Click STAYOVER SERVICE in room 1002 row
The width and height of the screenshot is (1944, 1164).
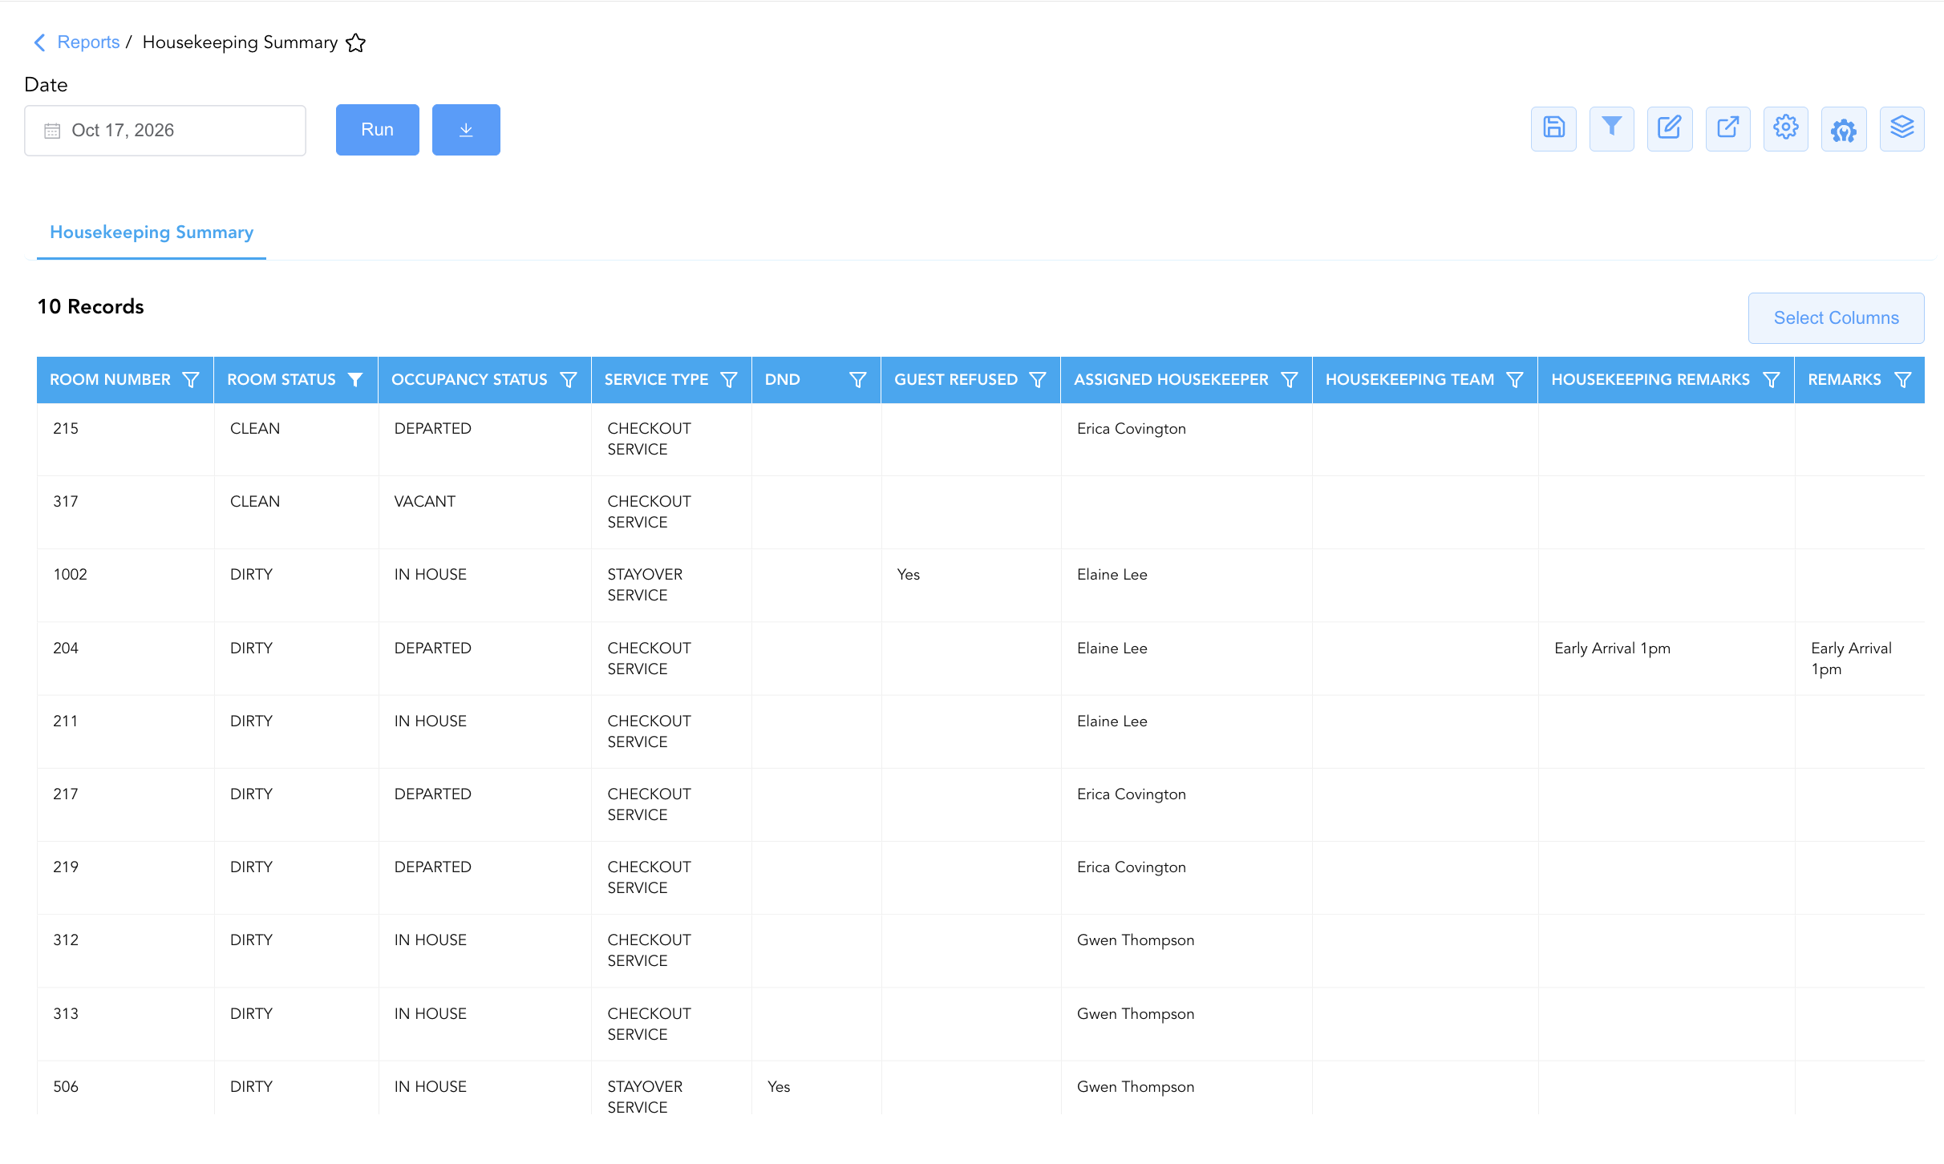pos(645,585)
